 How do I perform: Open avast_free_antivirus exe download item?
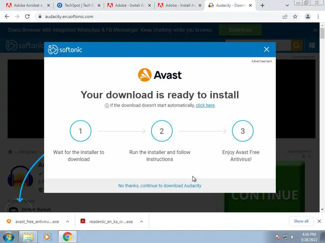[x=33, y=221]
